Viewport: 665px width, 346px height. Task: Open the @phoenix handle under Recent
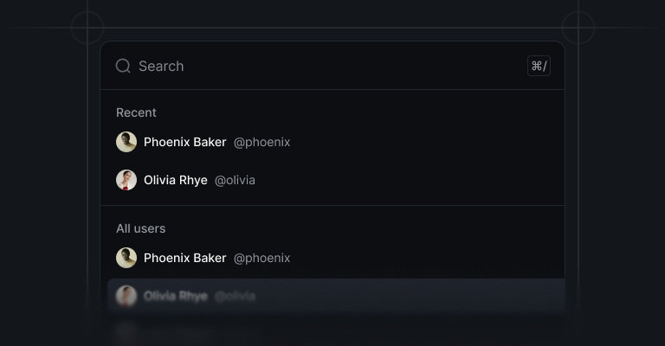(262, 143)
